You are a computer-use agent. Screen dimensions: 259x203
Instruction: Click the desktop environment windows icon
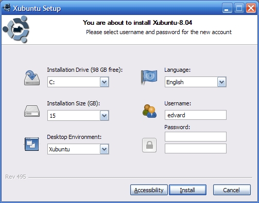32,144
